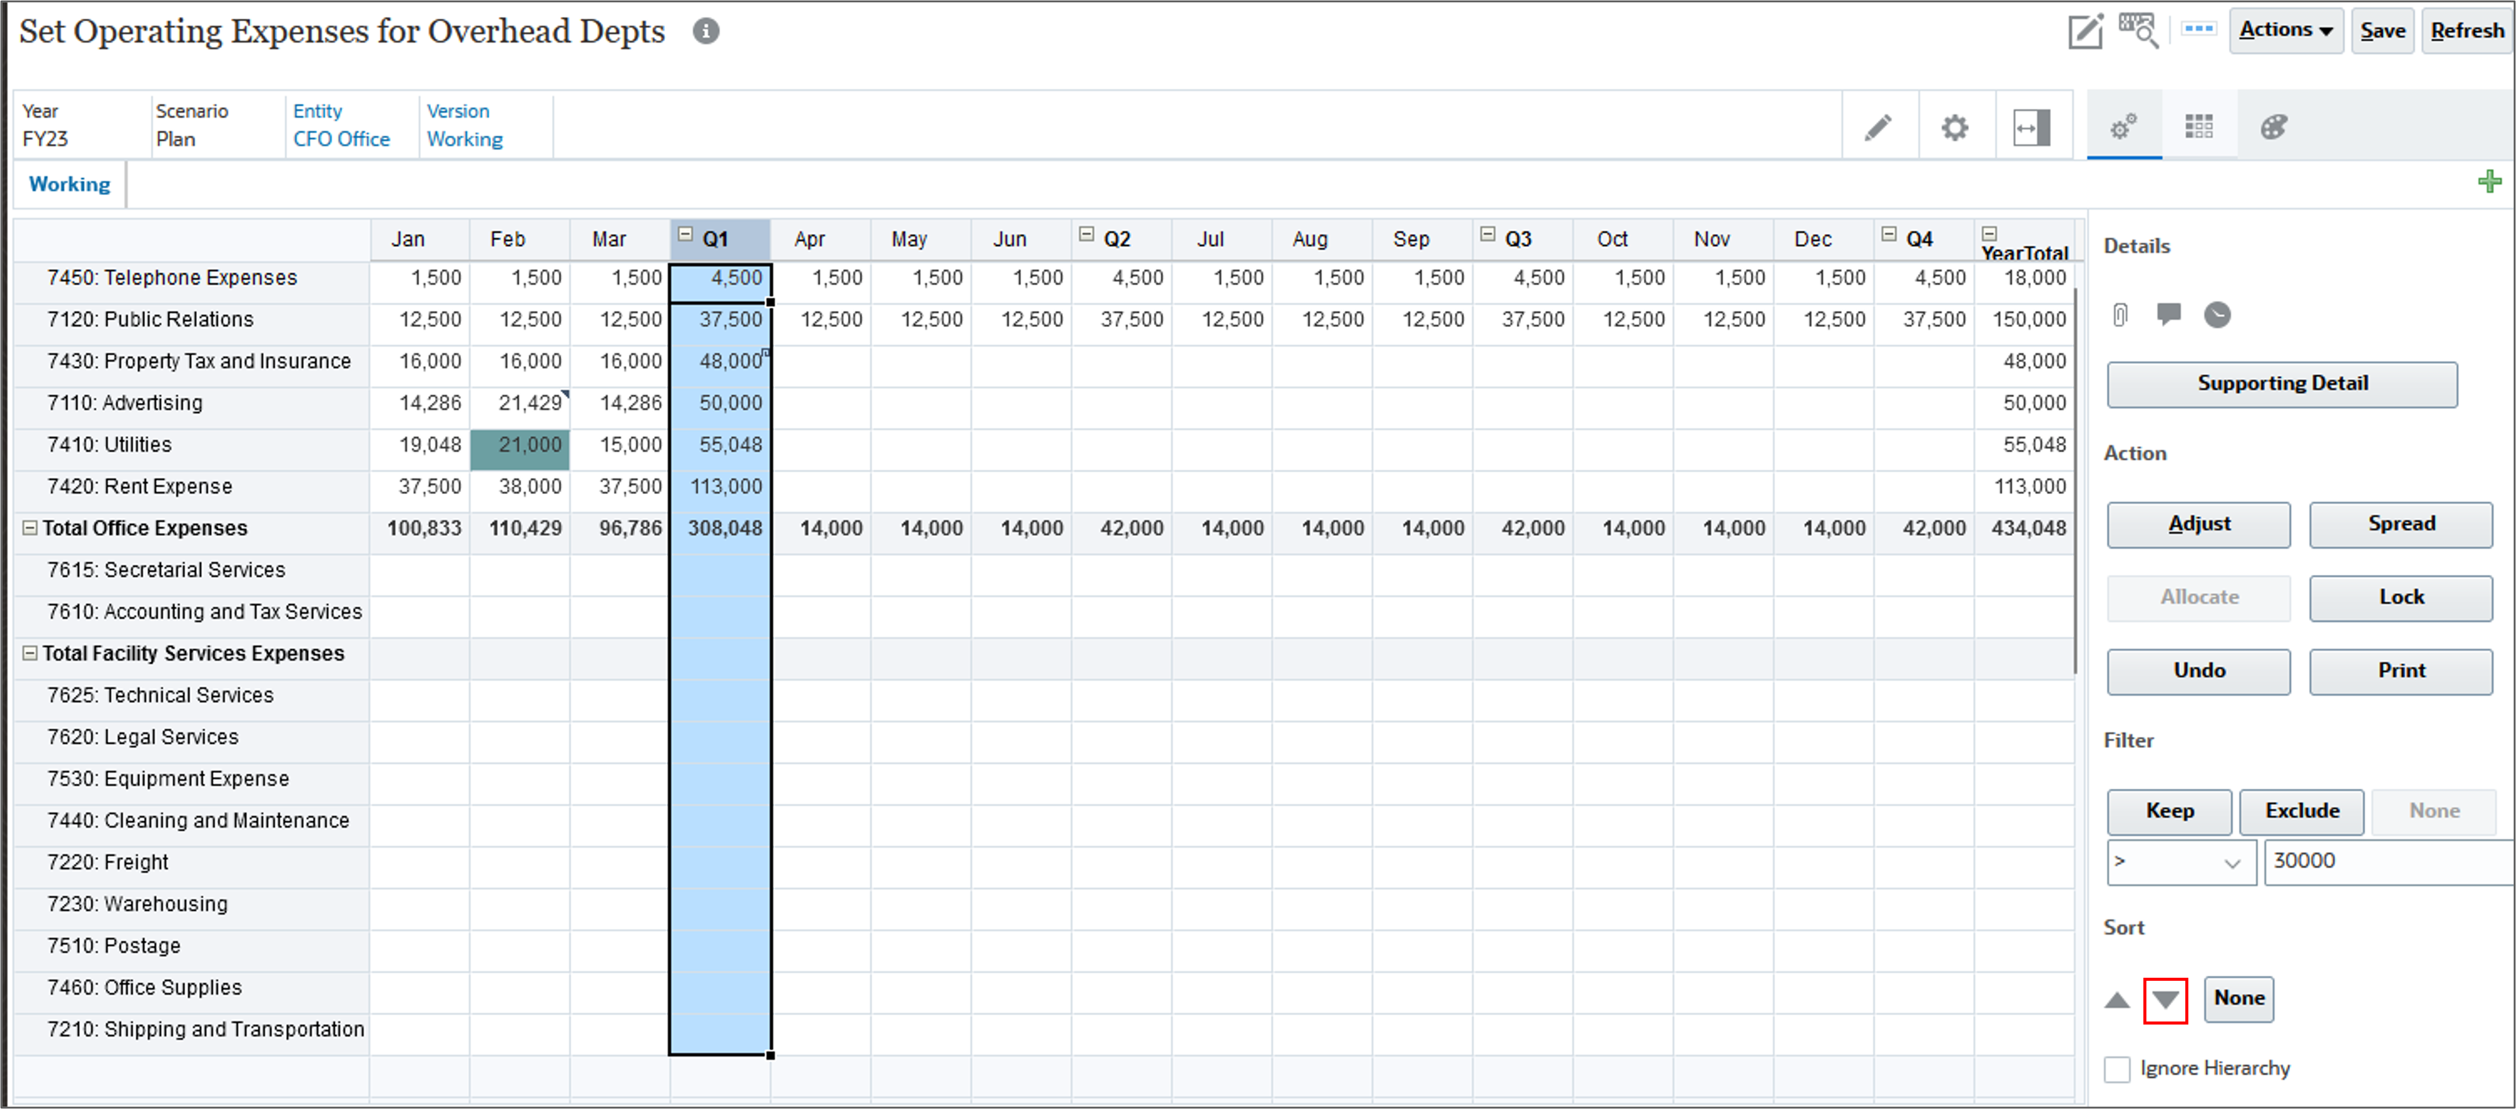Viewport: 2516px width, 1109px height.
Task: Click the palette icon on the right toolbar
Action: 2273,126
